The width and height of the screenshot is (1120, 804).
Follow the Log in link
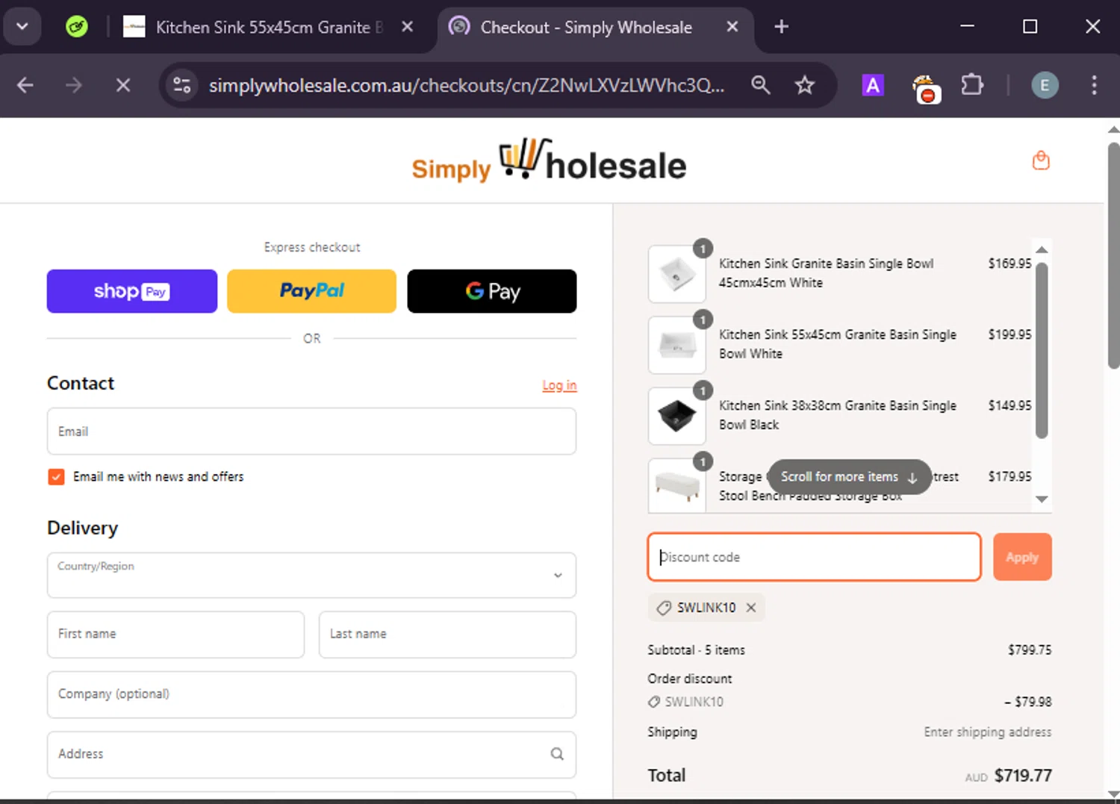coord(559,385)
